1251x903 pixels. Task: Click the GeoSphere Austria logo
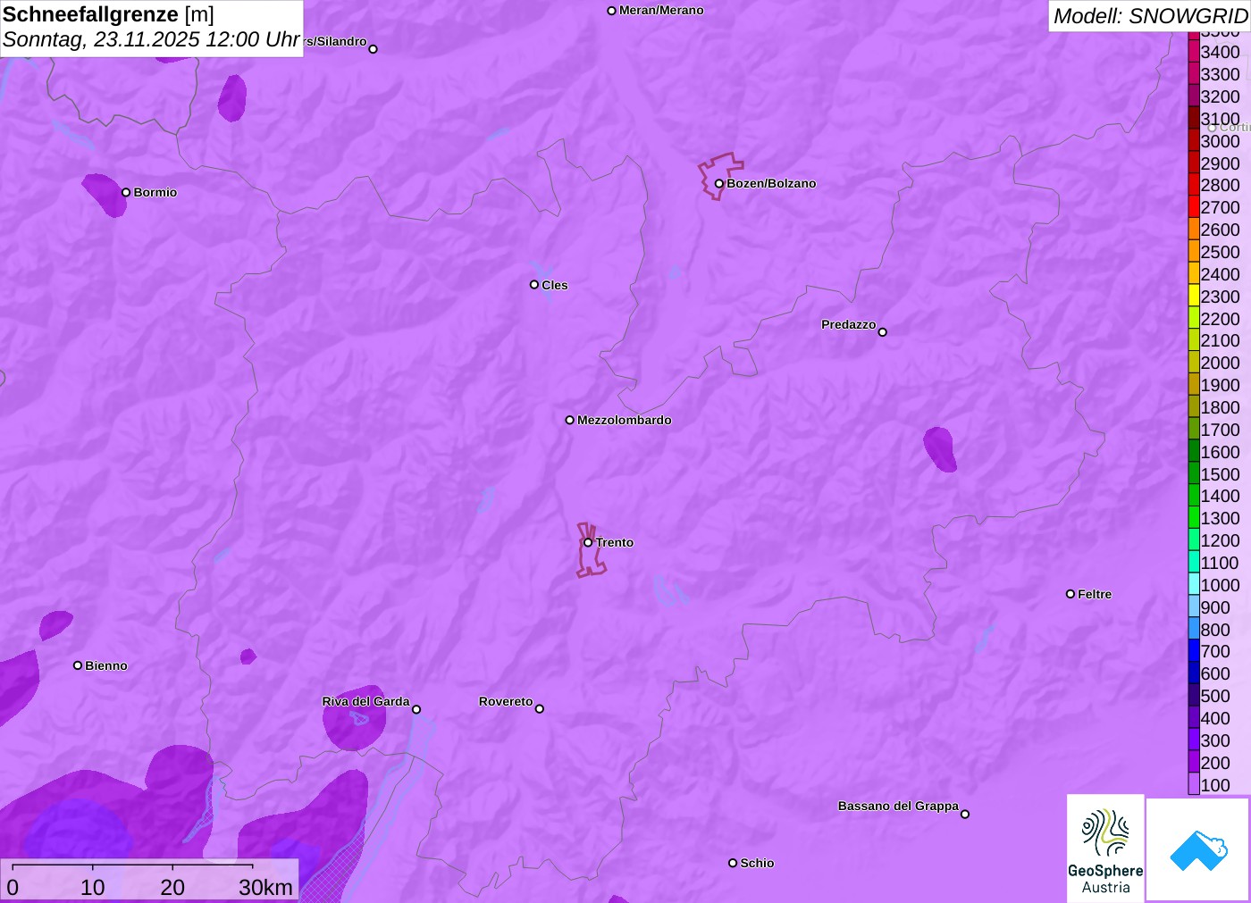tap(1105, 848)
